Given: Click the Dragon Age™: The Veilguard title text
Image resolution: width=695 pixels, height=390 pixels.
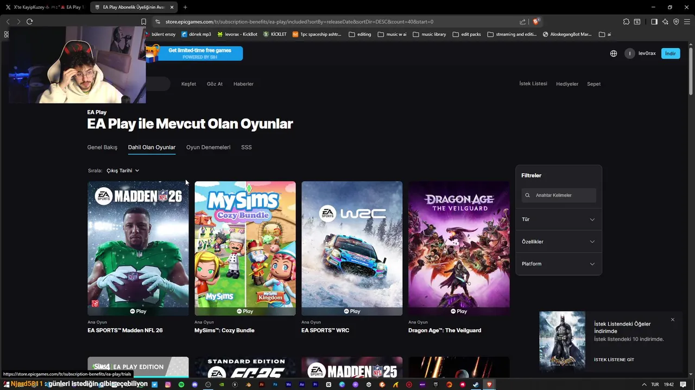Looking at the screenshot, I should point(445,330).
